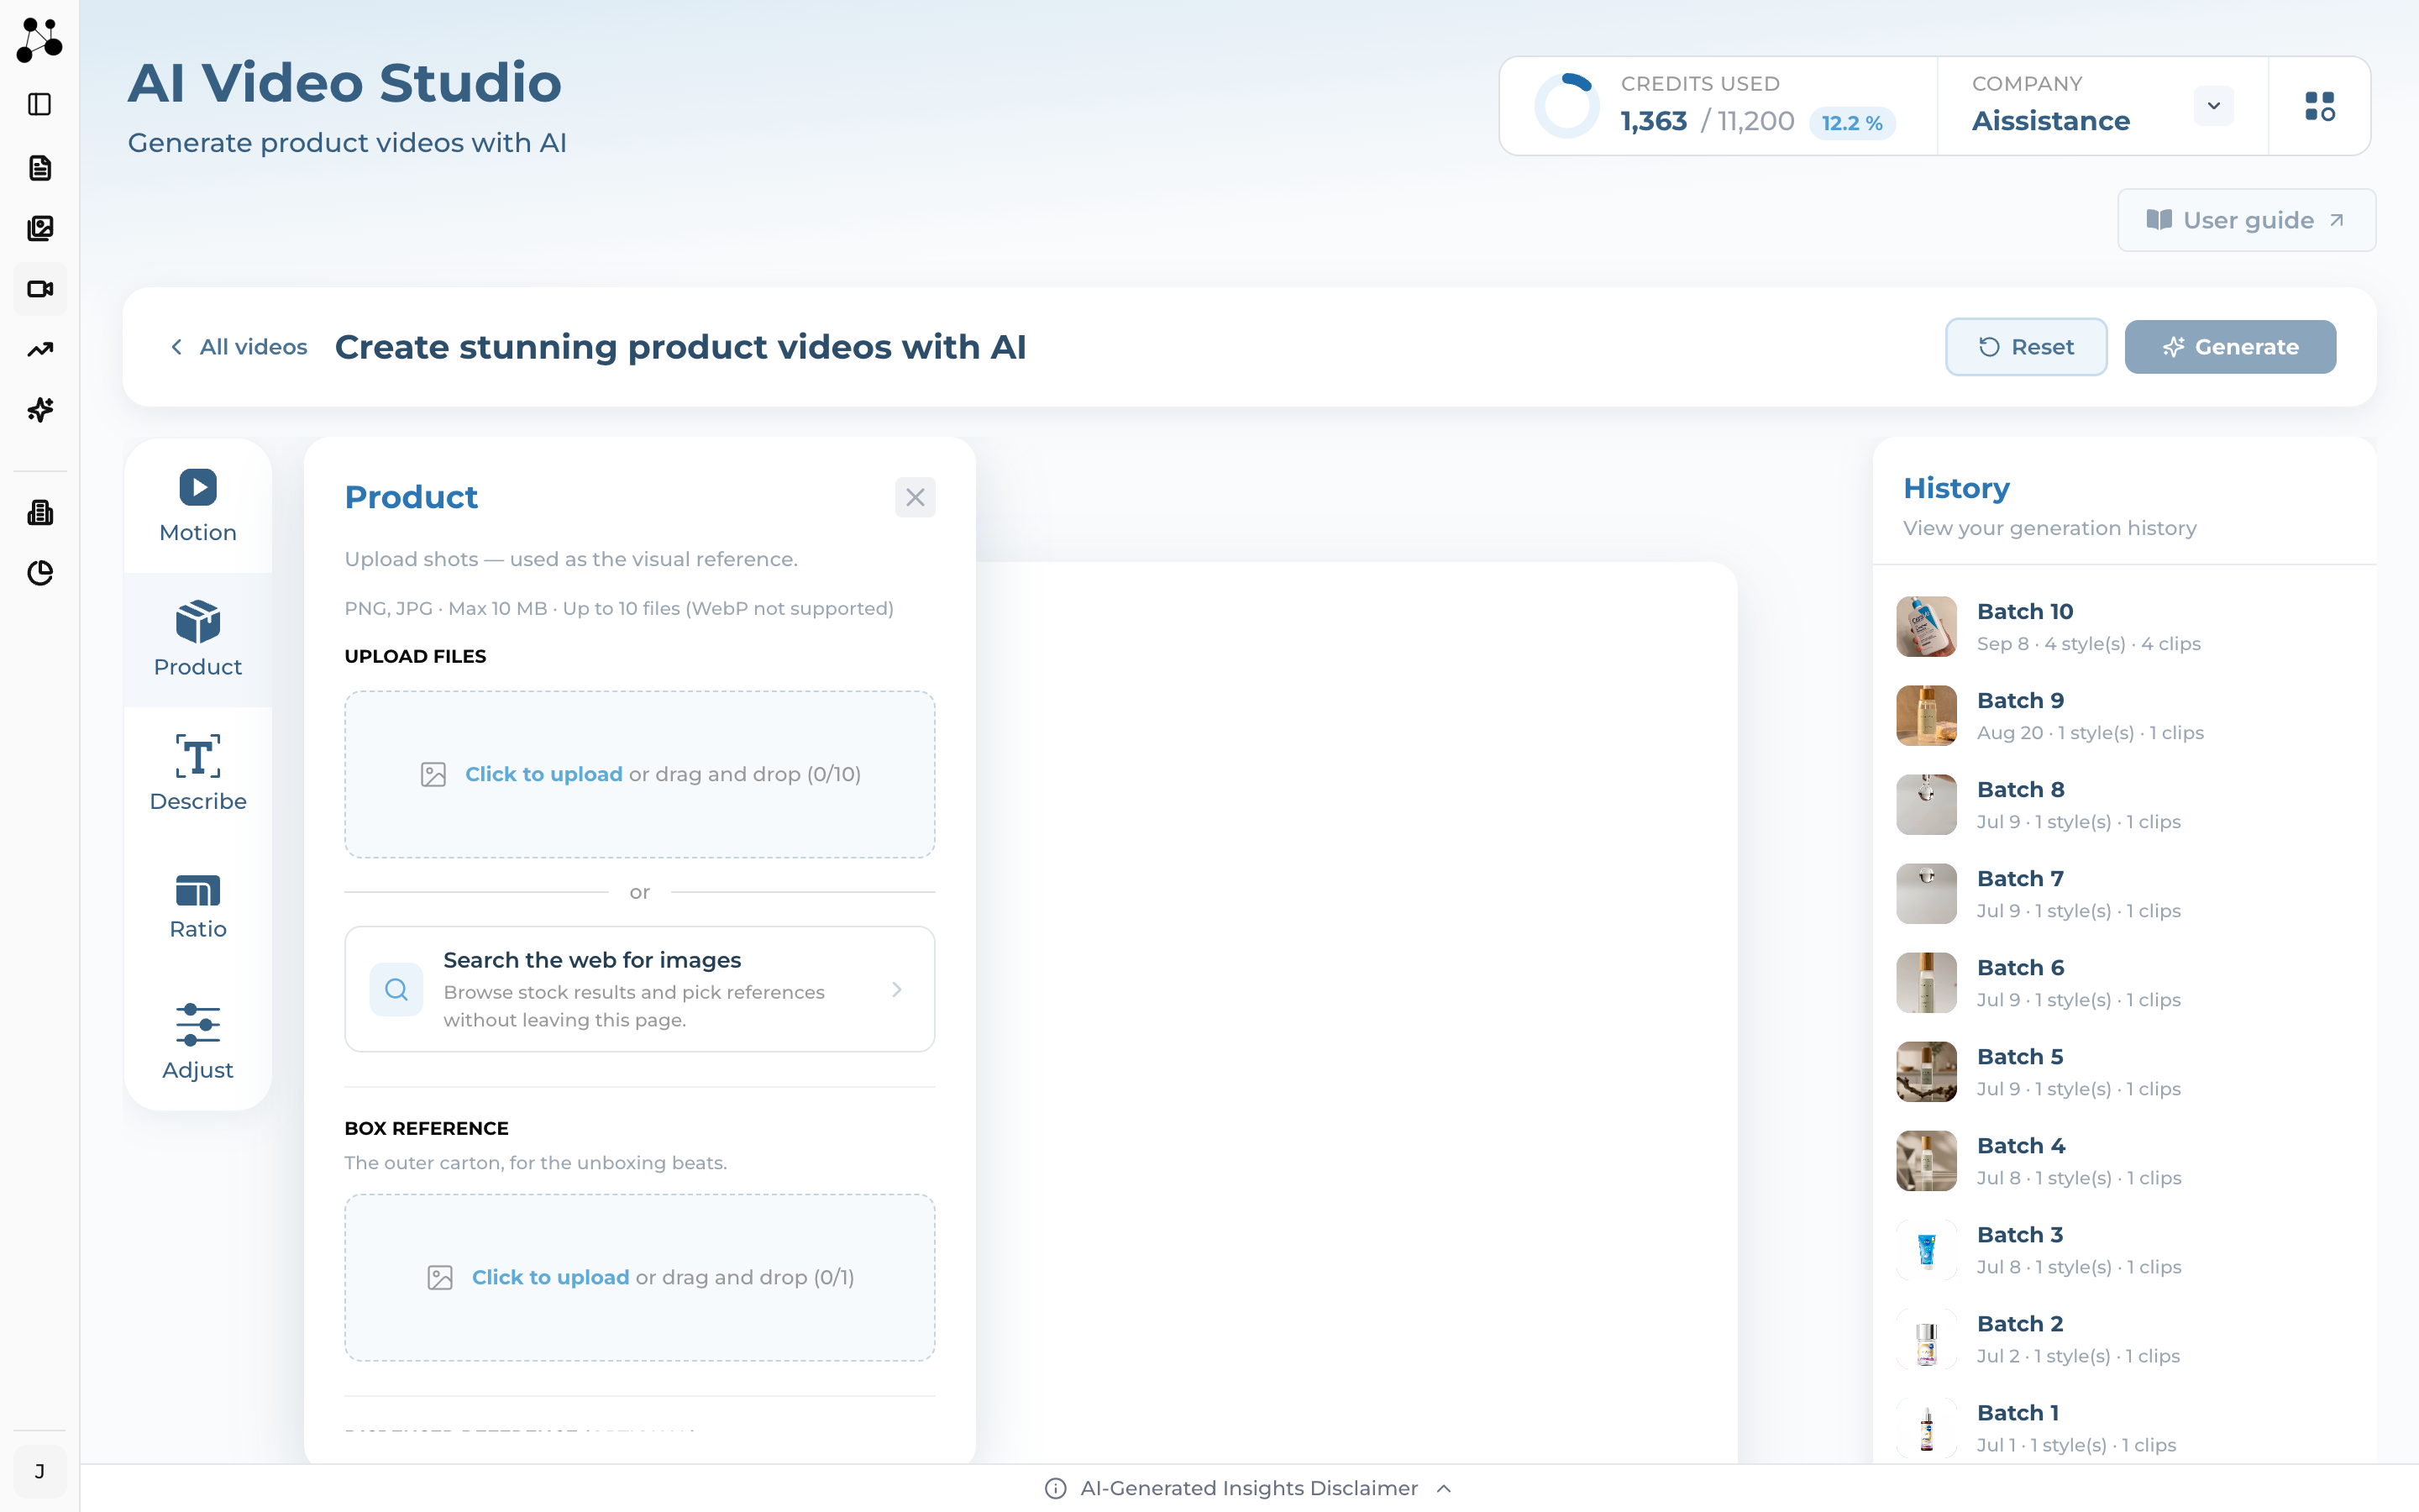Select Batch 5 history entry
Image resolution: width=2419 pixels, height=1512 pixels.
(2124, 1072)
